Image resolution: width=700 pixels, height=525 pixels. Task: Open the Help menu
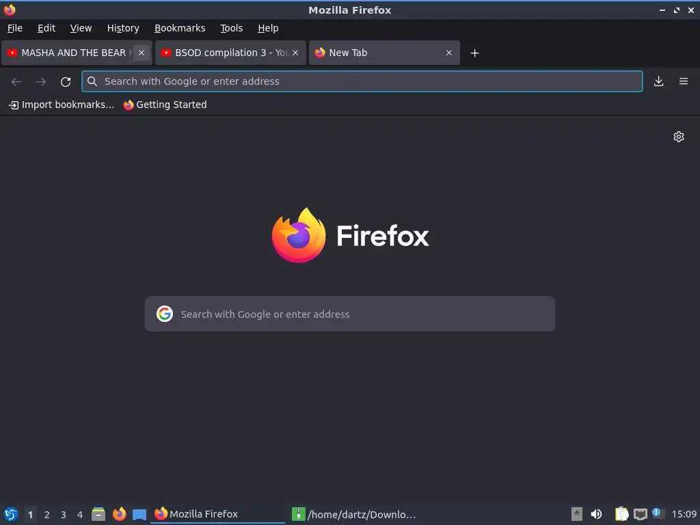pyautogui.click(x=268, y=28)
